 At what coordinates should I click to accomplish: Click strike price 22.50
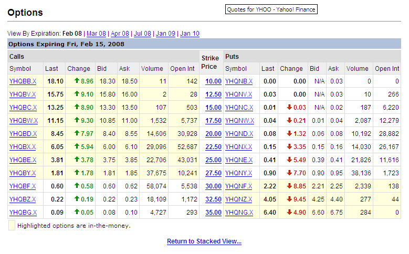tap(213, 147)
